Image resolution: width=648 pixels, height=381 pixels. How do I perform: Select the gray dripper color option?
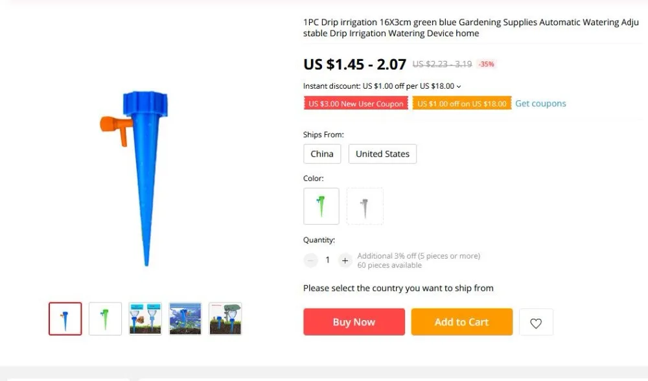pyautogui.click(x=364, y=206)
